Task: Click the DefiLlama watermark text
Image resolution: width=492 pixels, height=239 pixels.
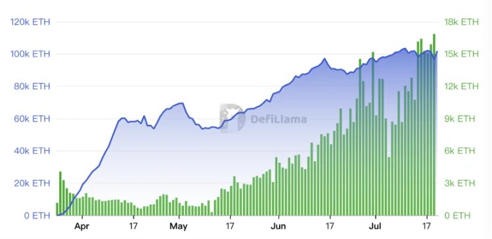Action: 279,119
